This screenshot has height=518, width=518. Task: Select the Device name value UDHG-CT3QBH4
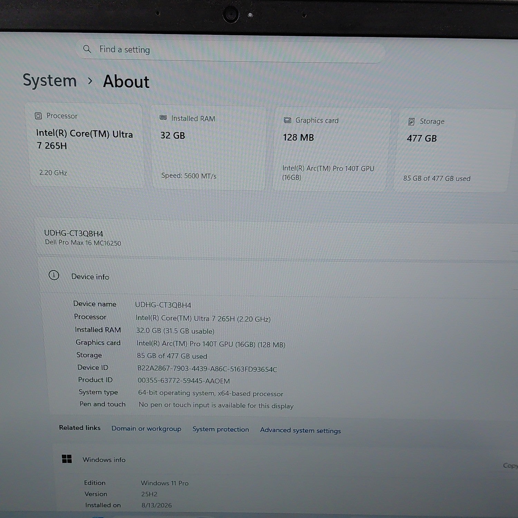163,305
